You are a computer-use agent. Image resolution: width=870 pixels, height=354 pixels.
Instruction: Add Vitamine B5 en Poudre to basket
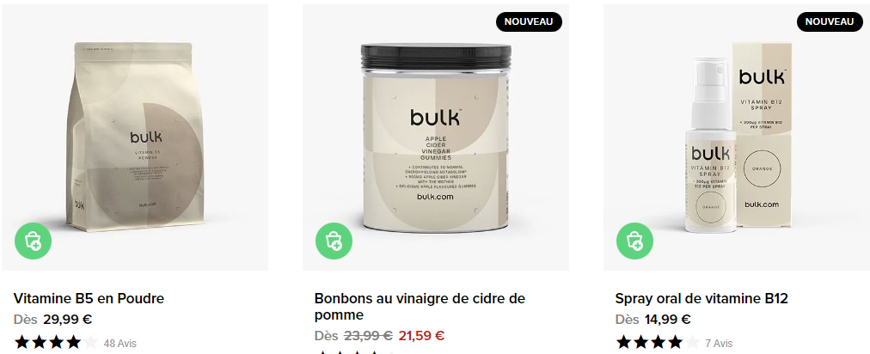click(34, 241)
